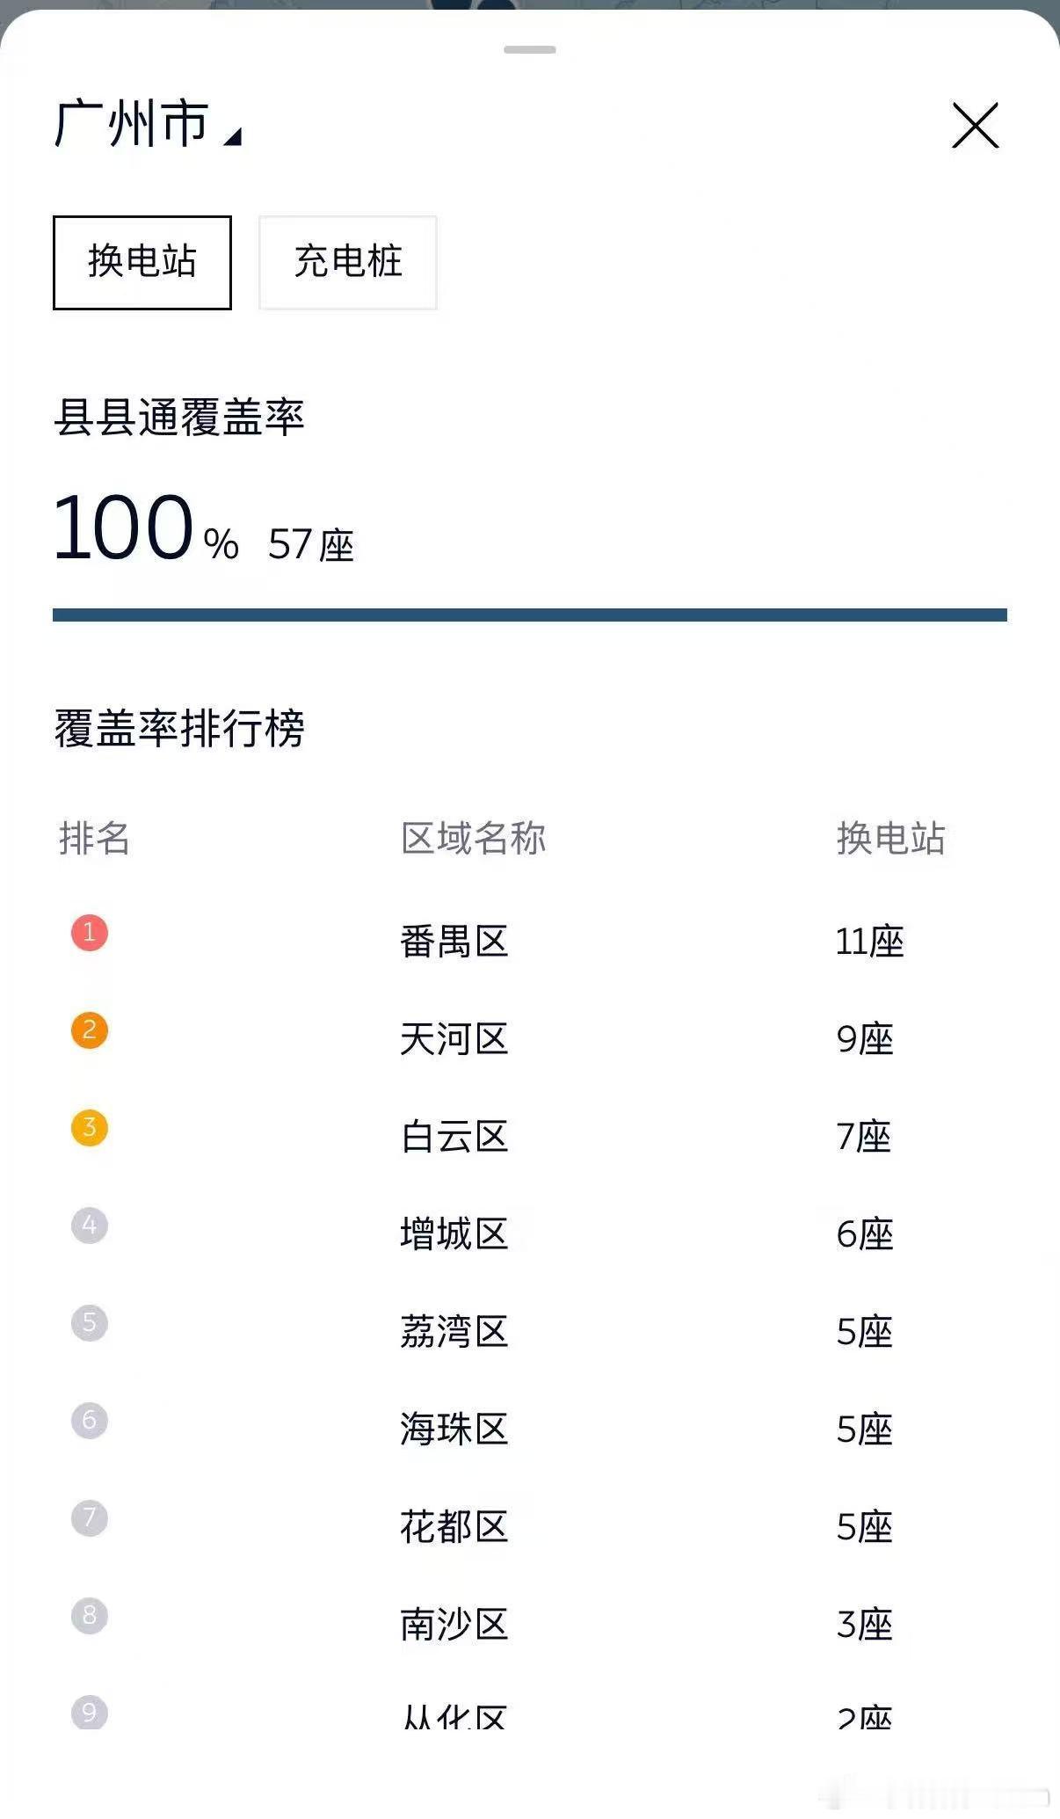The width and height of the screenshot is (1060, 1819).
Task: Grab the sheet handle at top
Action: (x=530, y=49)
